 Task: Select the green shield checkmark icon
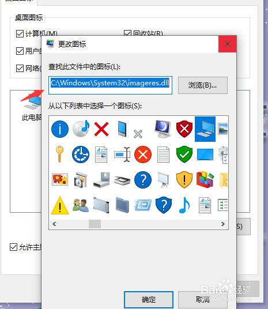pos(184,154)
